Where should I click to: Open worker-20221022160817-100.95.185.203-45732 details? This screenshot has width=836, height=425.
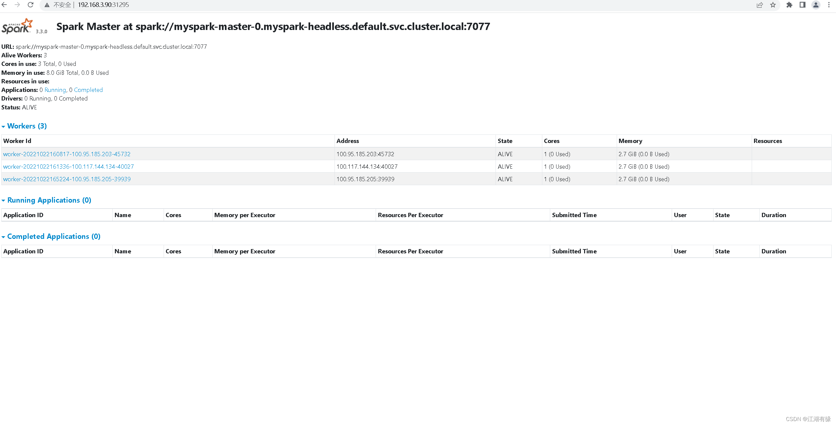click(67, 154)
